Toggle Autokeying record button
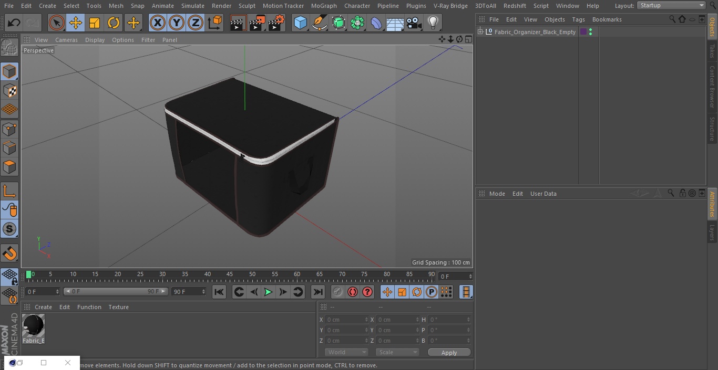Screen dimensions: 718x370 [353, 292]
